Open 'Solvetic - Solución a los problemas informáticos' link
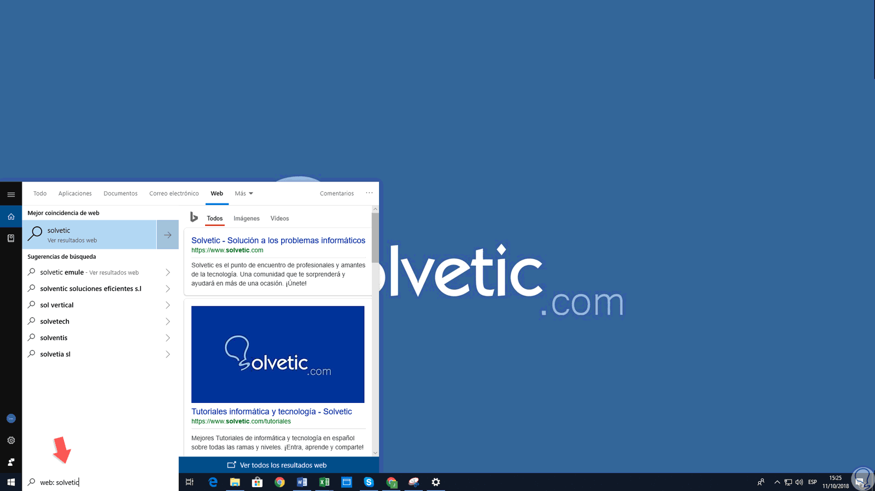This screenshot has height=491, width=875. 278,241
